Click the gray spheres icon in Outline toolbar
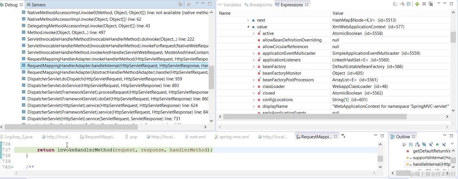 tap(404, 144)
